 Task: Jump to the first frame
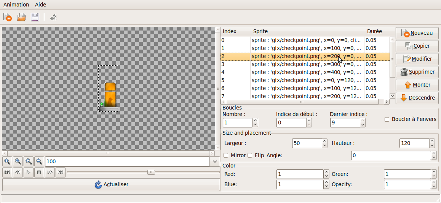(x=7, y=172)
